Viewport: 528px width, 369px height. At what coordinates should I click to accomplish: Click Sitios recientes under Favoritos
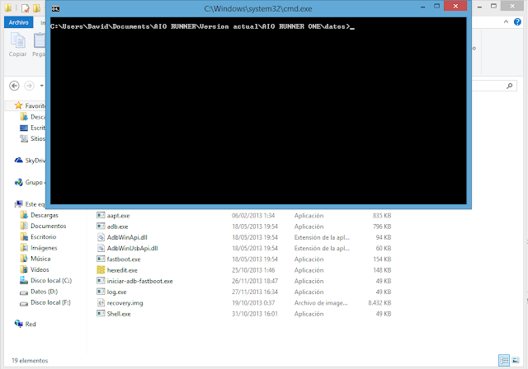pyautogui.click(x=33, y=138)
